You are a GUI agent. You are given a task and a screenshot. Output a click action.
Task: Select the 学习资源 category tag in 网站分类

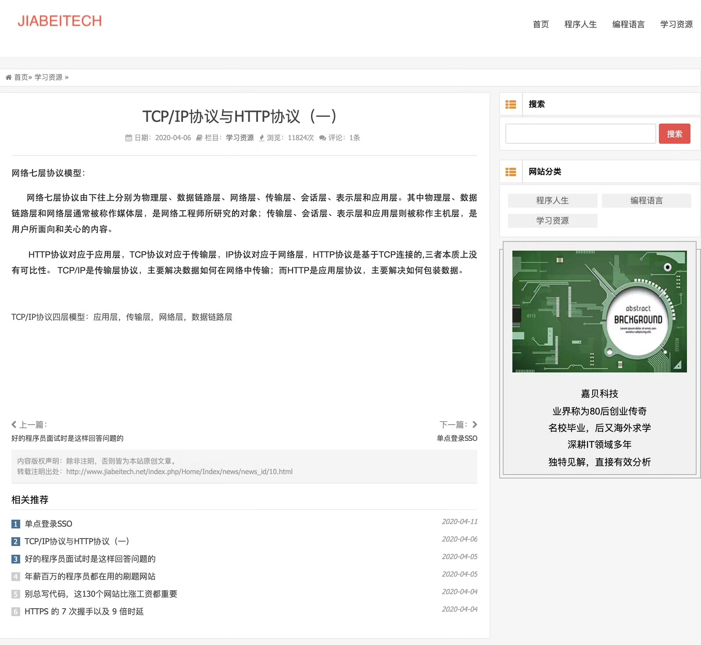pos(553,221)
